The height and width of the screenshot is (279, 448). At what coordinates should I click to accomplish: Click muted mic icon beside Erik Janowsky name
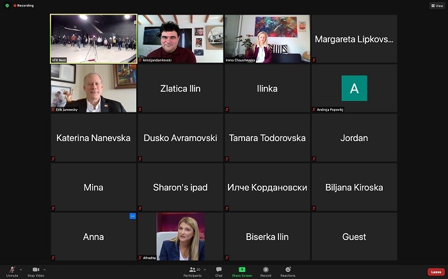[x=53, y=109]
